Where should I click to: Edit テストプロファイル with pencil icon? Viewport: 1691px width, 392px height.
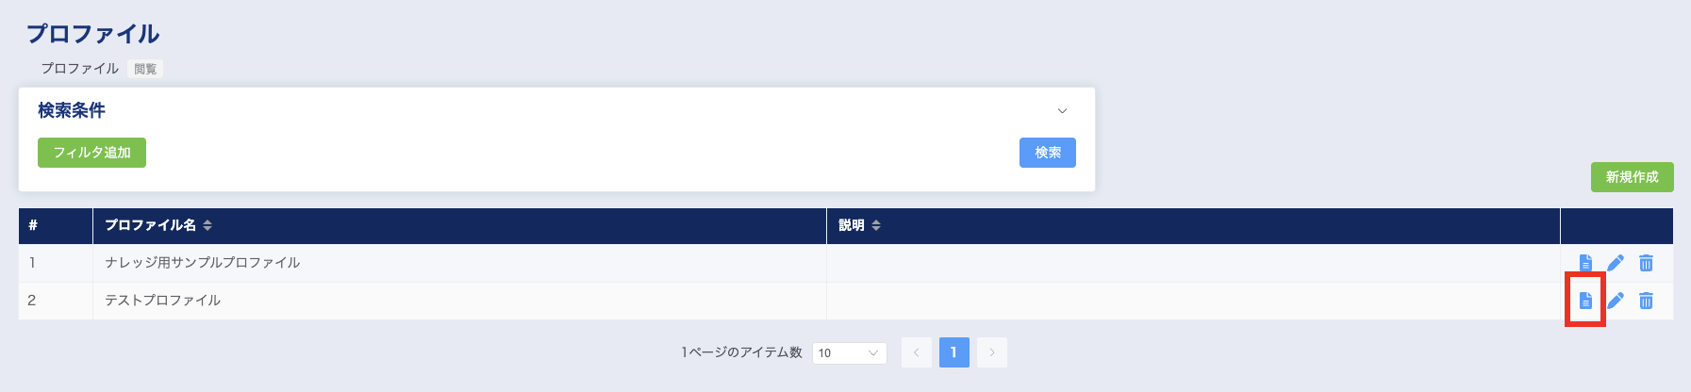click(x=1616, y=301)
